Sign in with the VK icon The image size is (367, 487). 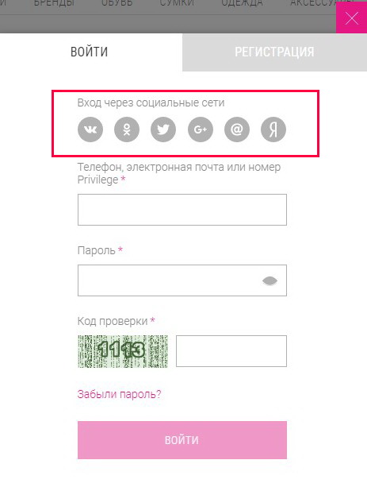tap(90, 129)
